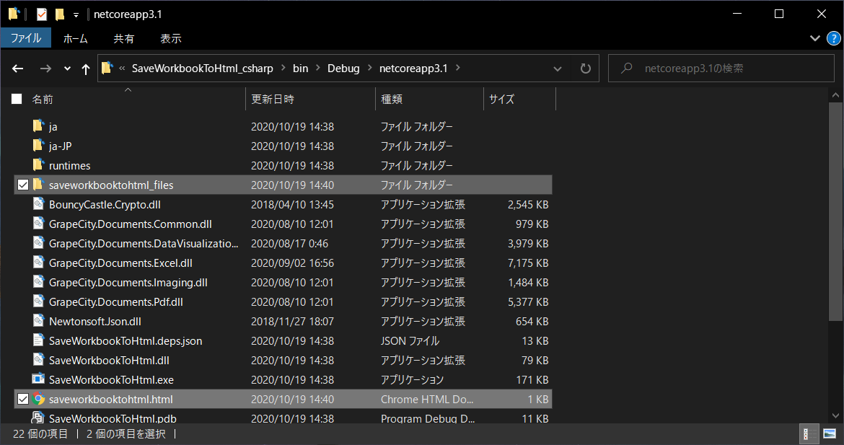Image resolution: width=844 pixels, height=445 pixels.
Task: Select the runtimes folder name
Action: coord(69,165)
